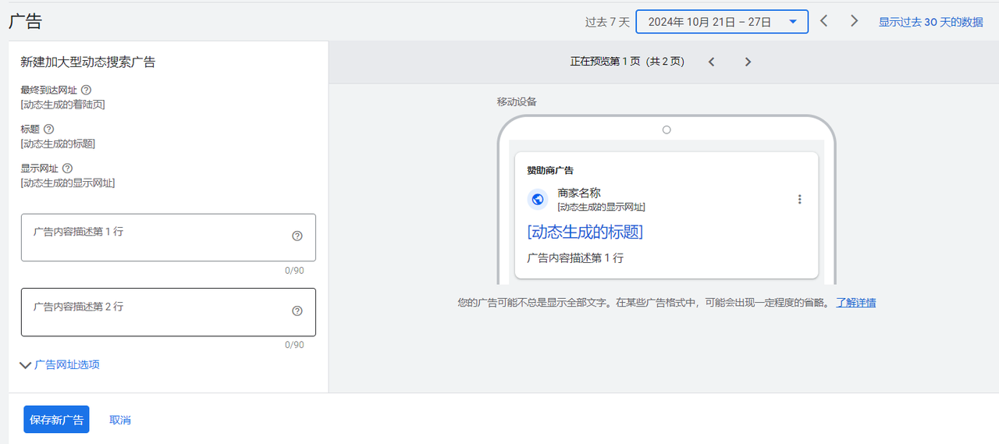Click help icon in 广告内容描述第 1 行 field

coord(297,236)
